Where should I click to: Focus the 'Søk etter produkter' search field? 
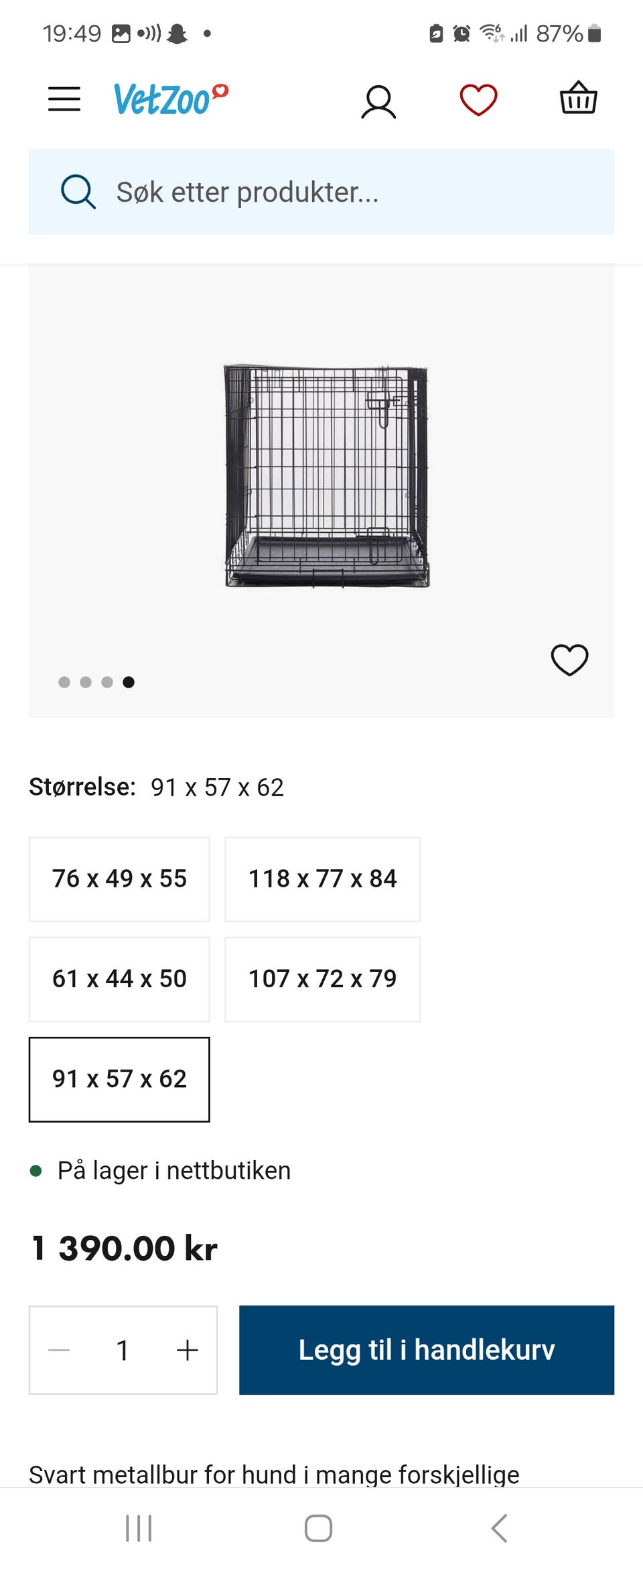tap(348, 192)
